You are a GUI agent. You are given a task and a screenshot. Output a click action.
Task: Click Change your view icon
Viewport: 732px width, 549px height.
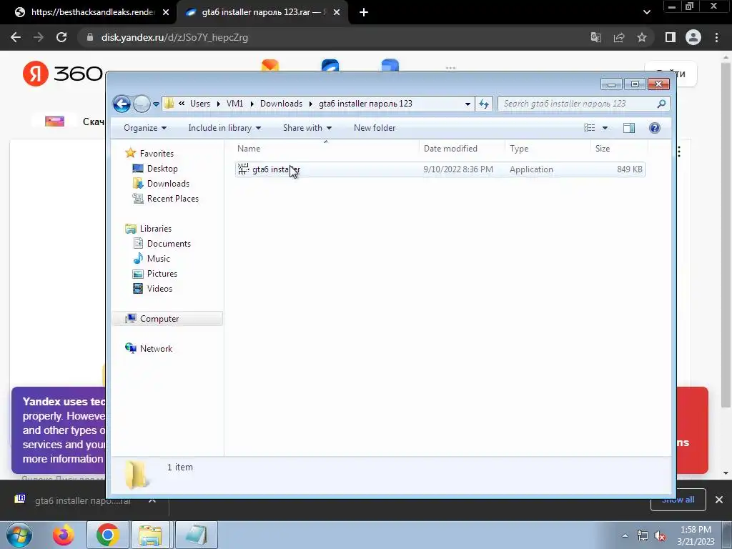coord(590,128)
